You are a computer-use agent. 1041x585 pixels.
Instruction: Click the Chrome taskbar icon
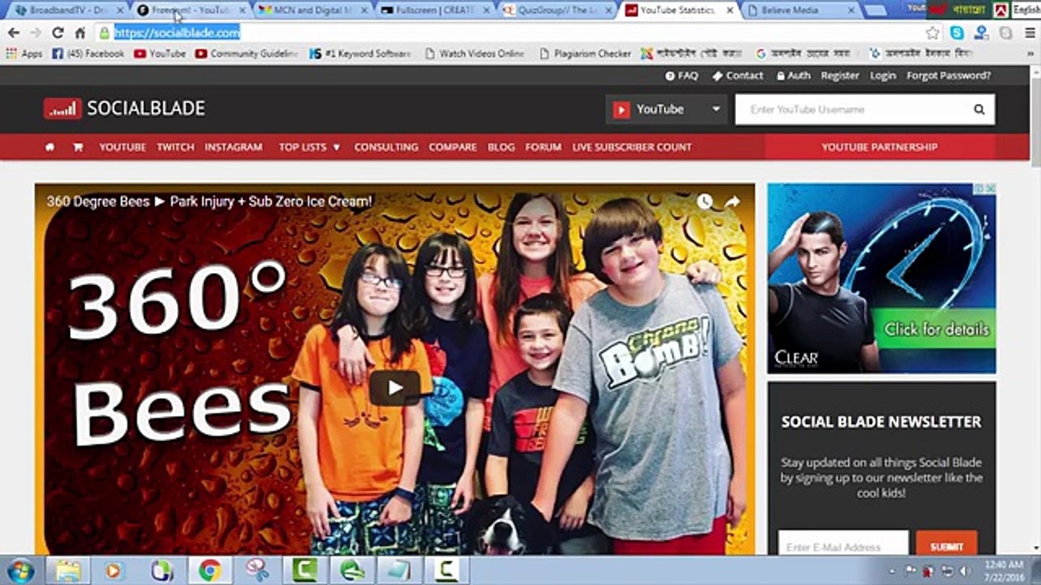click(x=210, y=570)
